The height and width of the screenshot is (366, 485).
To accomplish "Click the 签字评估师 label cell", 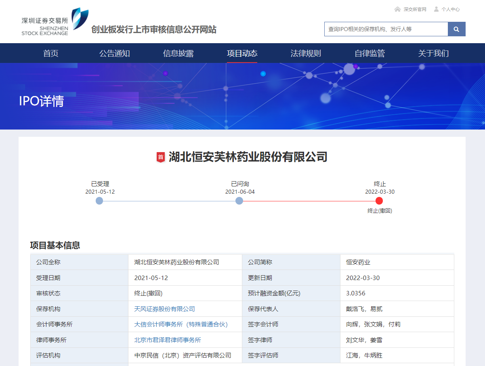I will pyautogui.click(x=291, y=356).
